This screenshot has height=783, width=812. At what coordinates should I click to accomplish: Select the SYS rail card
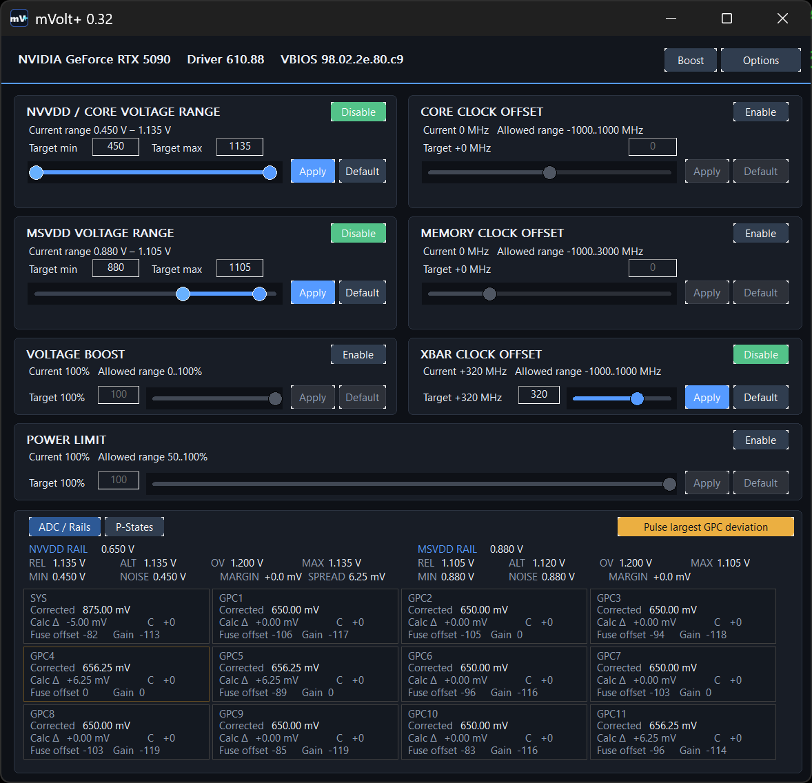pyautogui.click(x=116, y=616)
